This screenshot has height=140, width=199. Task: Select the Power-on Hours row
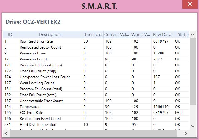(x=96, y=53)
